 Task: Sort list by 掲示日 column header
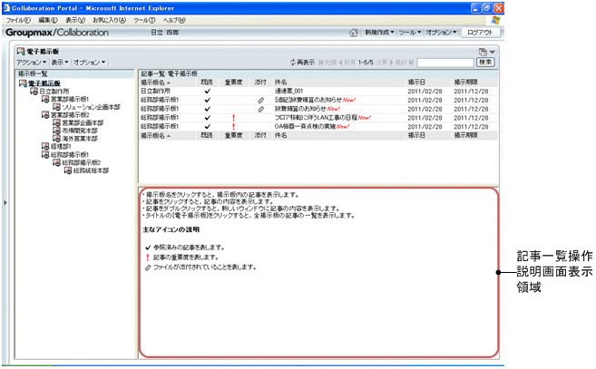[417, 83]
